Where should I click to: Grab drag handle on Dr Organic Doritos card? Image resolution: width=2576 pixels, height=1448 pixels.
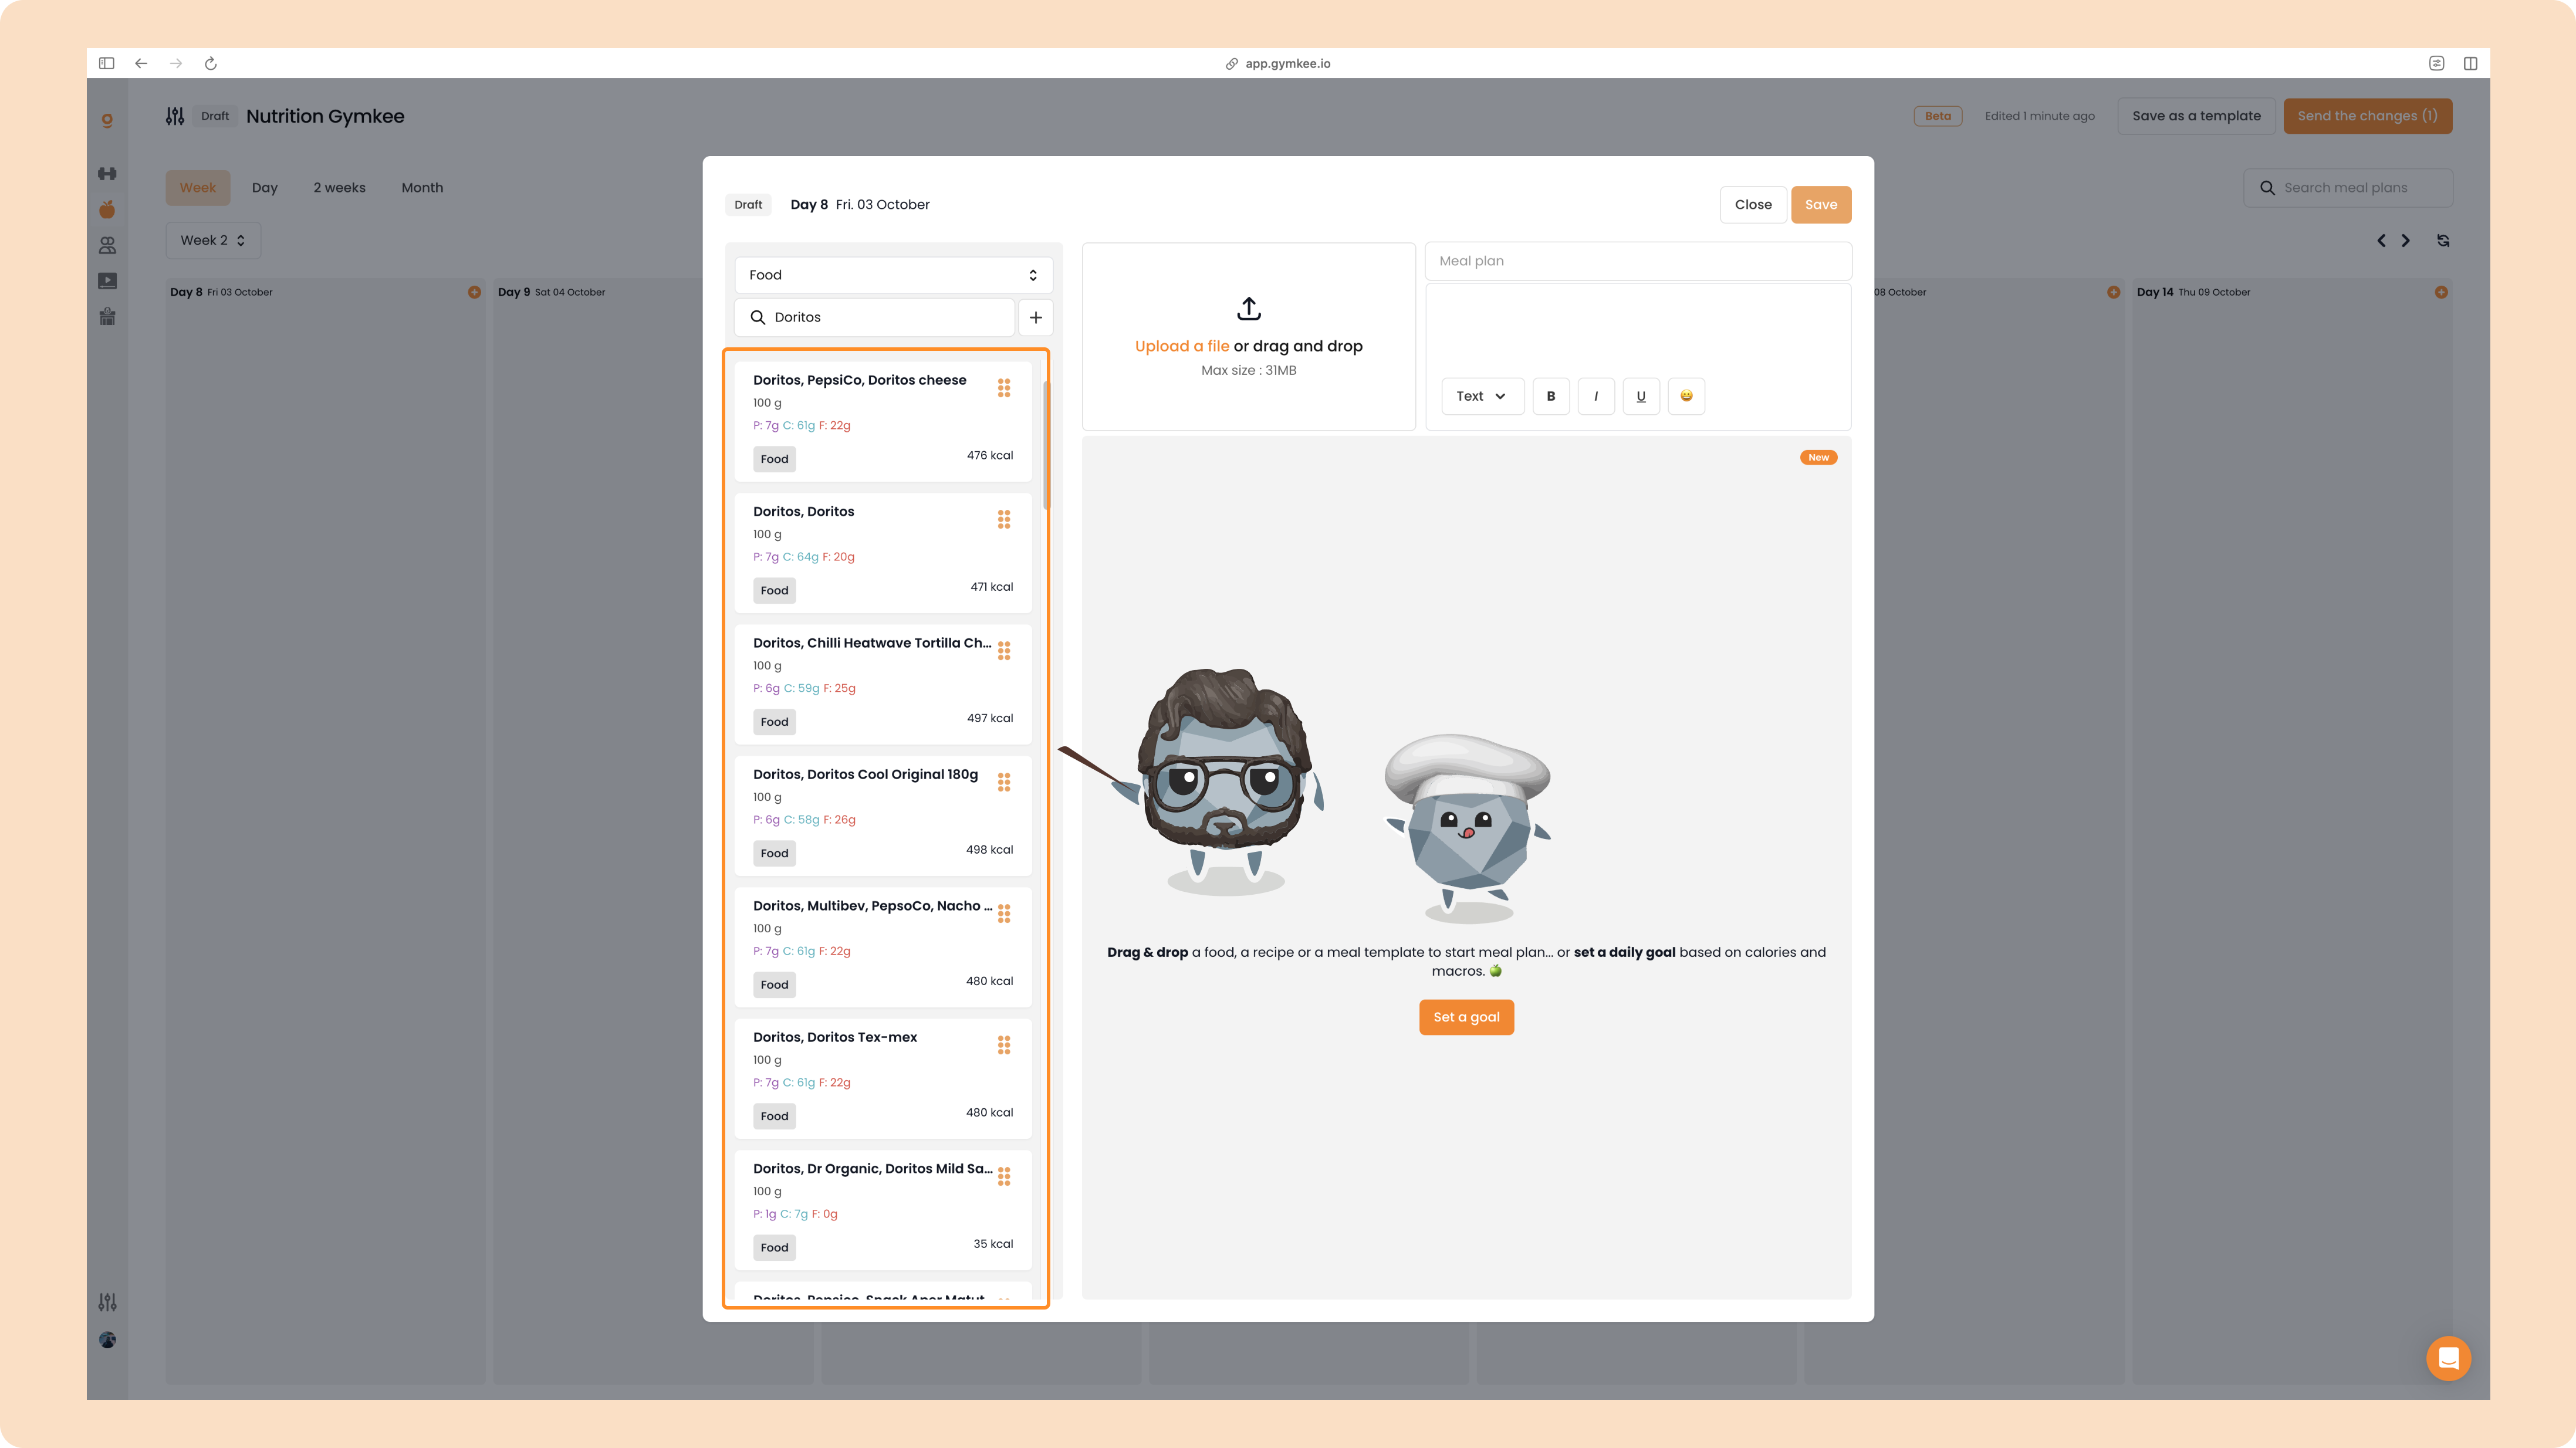[x=1004, y=1177]
